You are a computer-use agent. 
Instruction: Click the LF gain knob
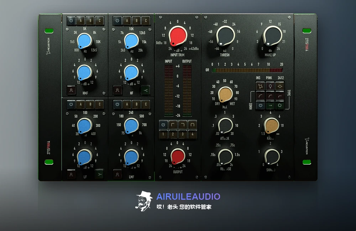coord(84,157)
